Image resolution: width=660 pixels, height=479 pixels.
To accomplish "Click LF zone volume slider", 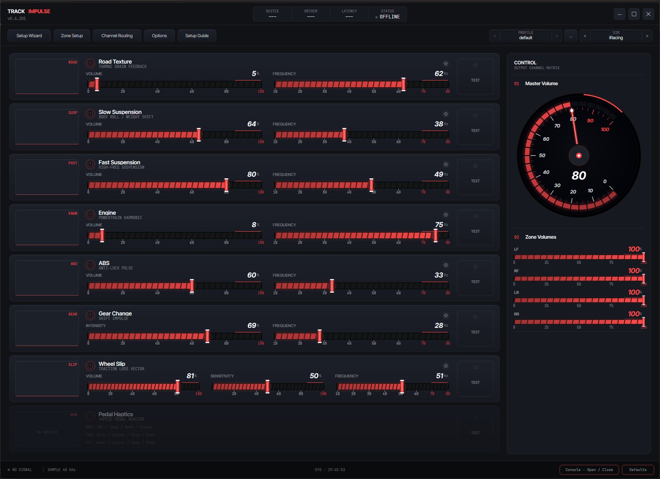I will [x=579, y=257].
